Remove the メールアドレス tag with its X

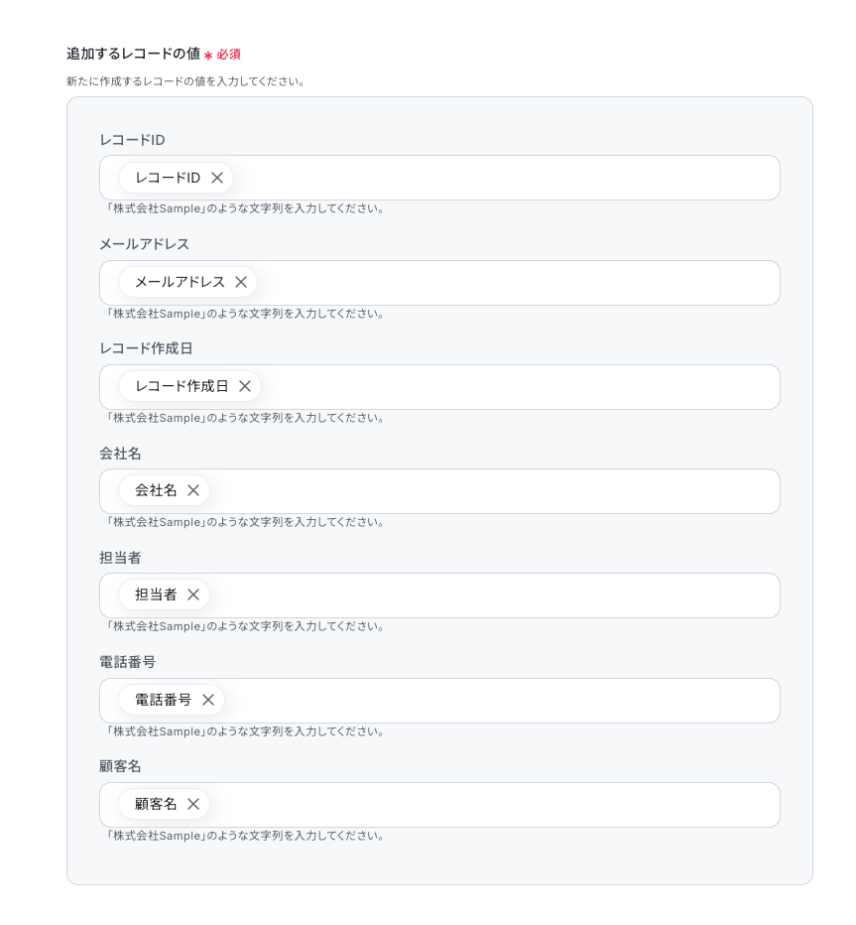pyautogui.click(x=240, y=282)
